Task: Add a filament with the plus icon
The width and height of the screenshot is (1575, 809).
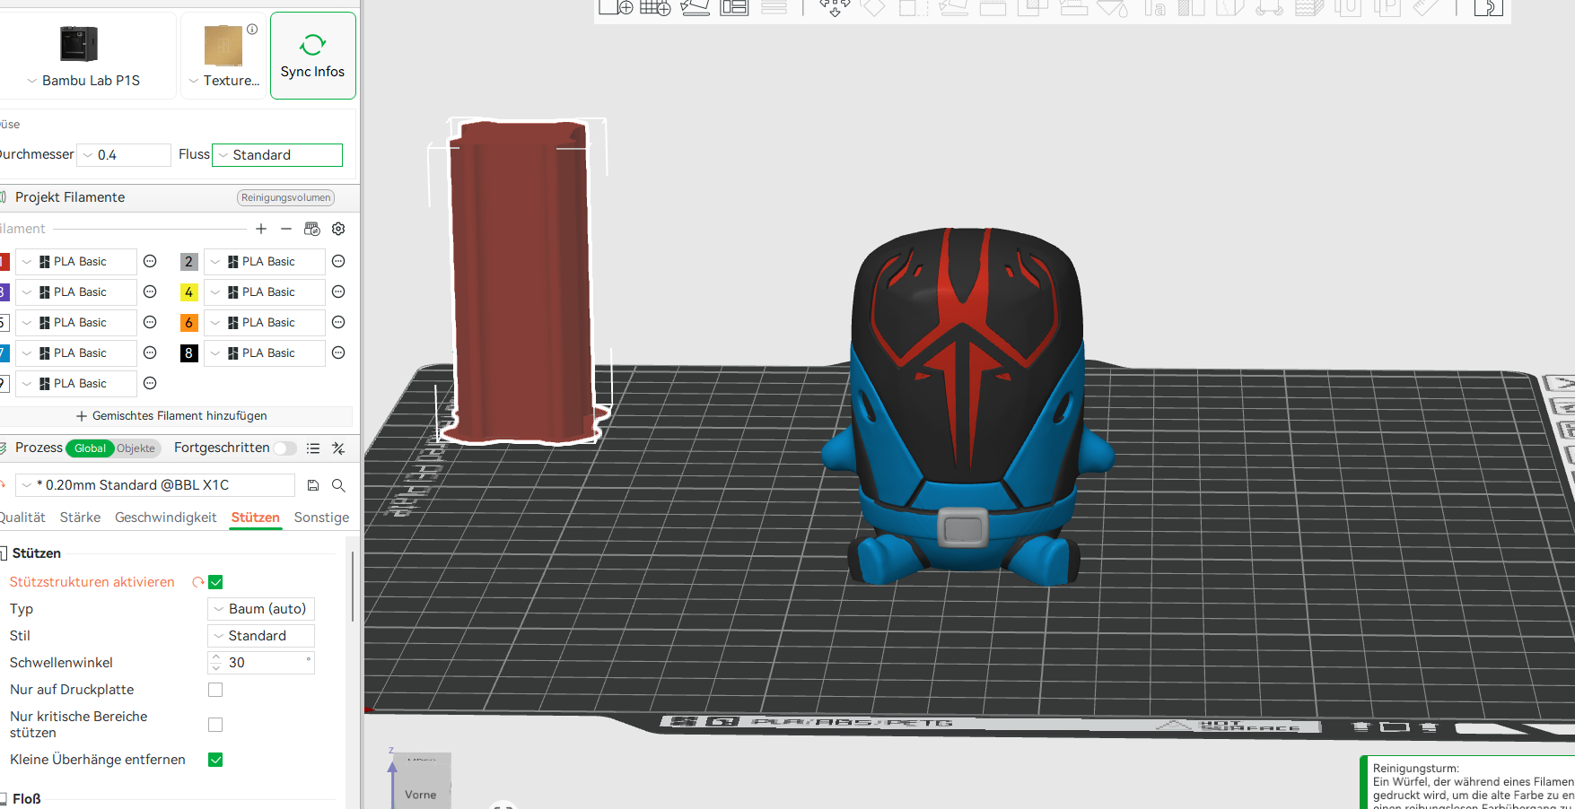Action: tap(261, 229)
